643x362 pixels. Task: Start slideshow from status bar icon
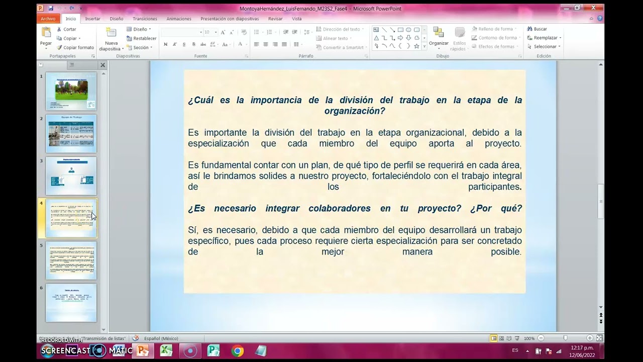point(516,338)
